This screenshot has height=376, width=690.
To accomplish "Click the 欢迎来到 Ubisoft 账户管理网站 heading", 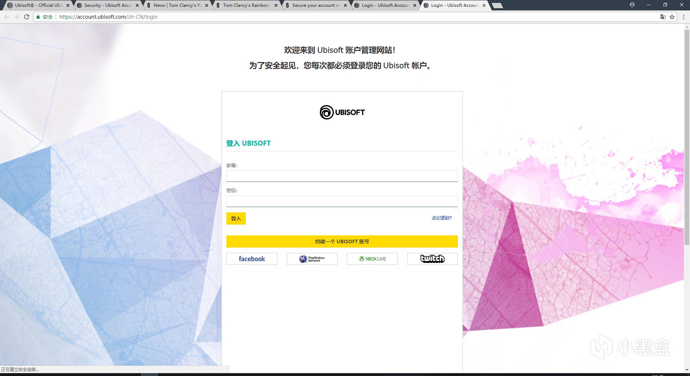I will (x=340, y=50).
